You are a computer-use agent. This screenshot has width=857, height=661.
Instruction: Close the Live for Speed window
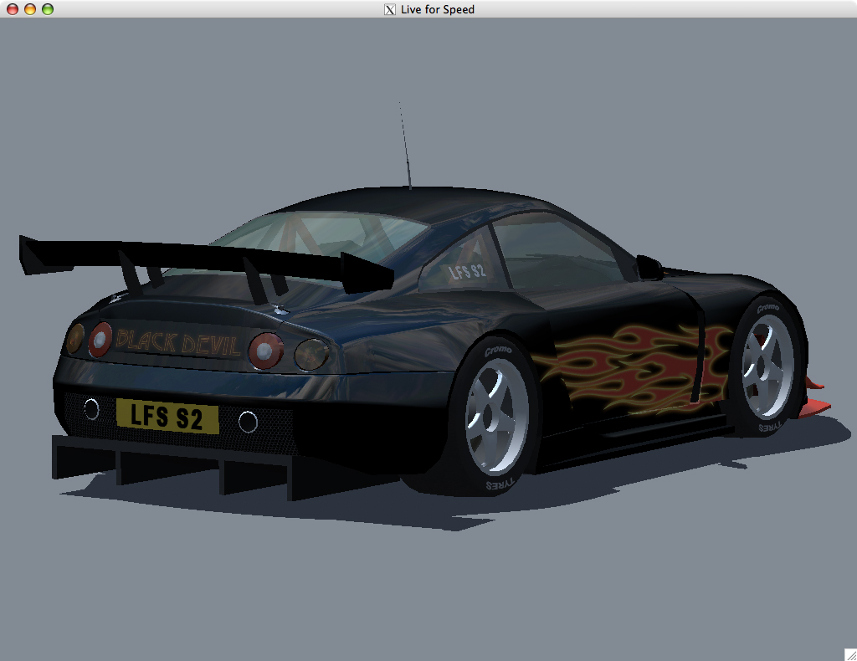tap(13, 9)
